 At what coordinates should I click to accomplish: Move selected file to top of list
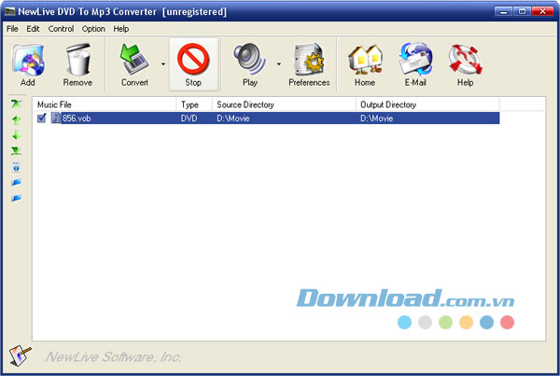[16, 104]
